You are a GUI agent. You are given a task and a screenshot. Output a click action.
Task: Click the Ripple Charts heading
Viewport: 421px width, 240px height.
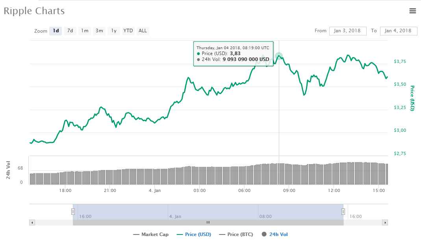pos(34,11)
